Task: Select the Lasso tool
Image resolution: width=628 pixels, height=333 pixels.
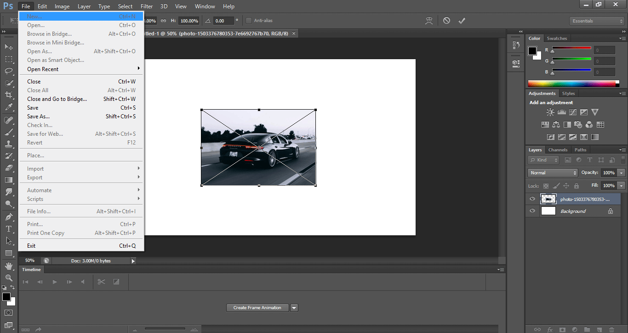Action: (x=9, y=71)
